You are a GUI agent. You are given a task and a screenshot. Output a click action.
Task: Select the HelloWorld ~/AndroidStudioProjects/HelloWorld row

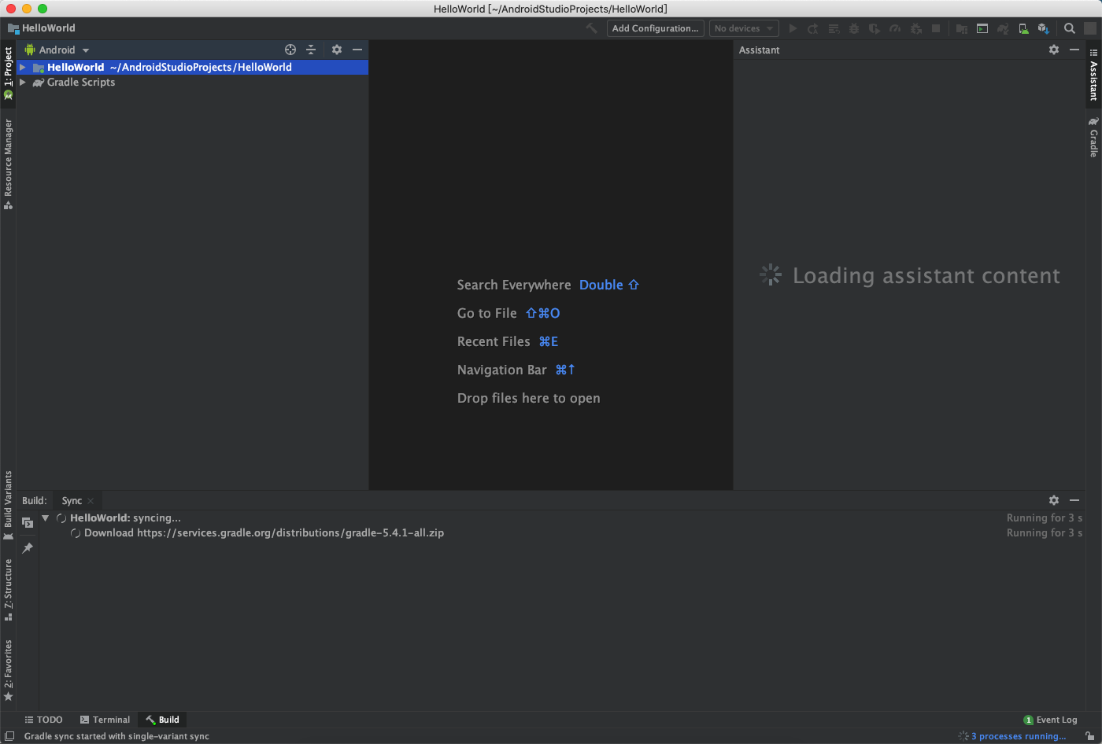(193, 68)
